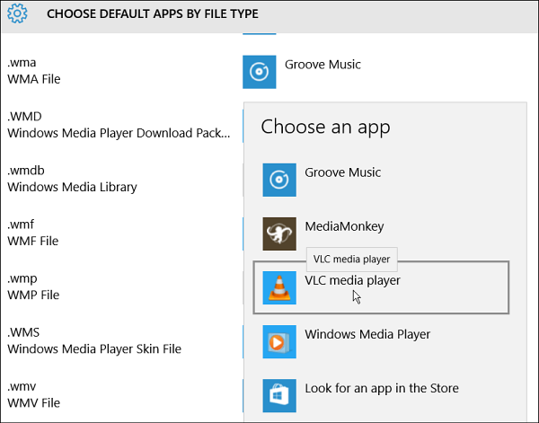
Task: Click the Store shopping bag icon
Action: (x=279, y=395)
